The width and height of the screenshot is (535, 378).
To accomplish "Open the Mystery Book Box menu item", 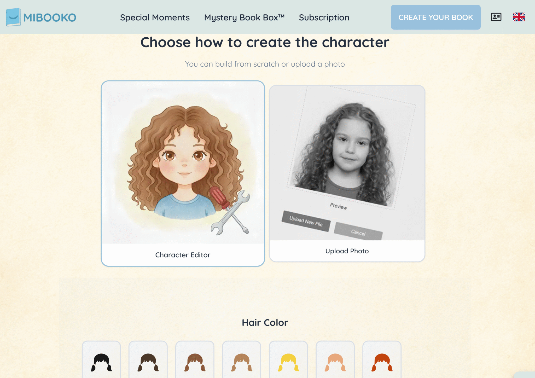I will (x=244, y=18).
